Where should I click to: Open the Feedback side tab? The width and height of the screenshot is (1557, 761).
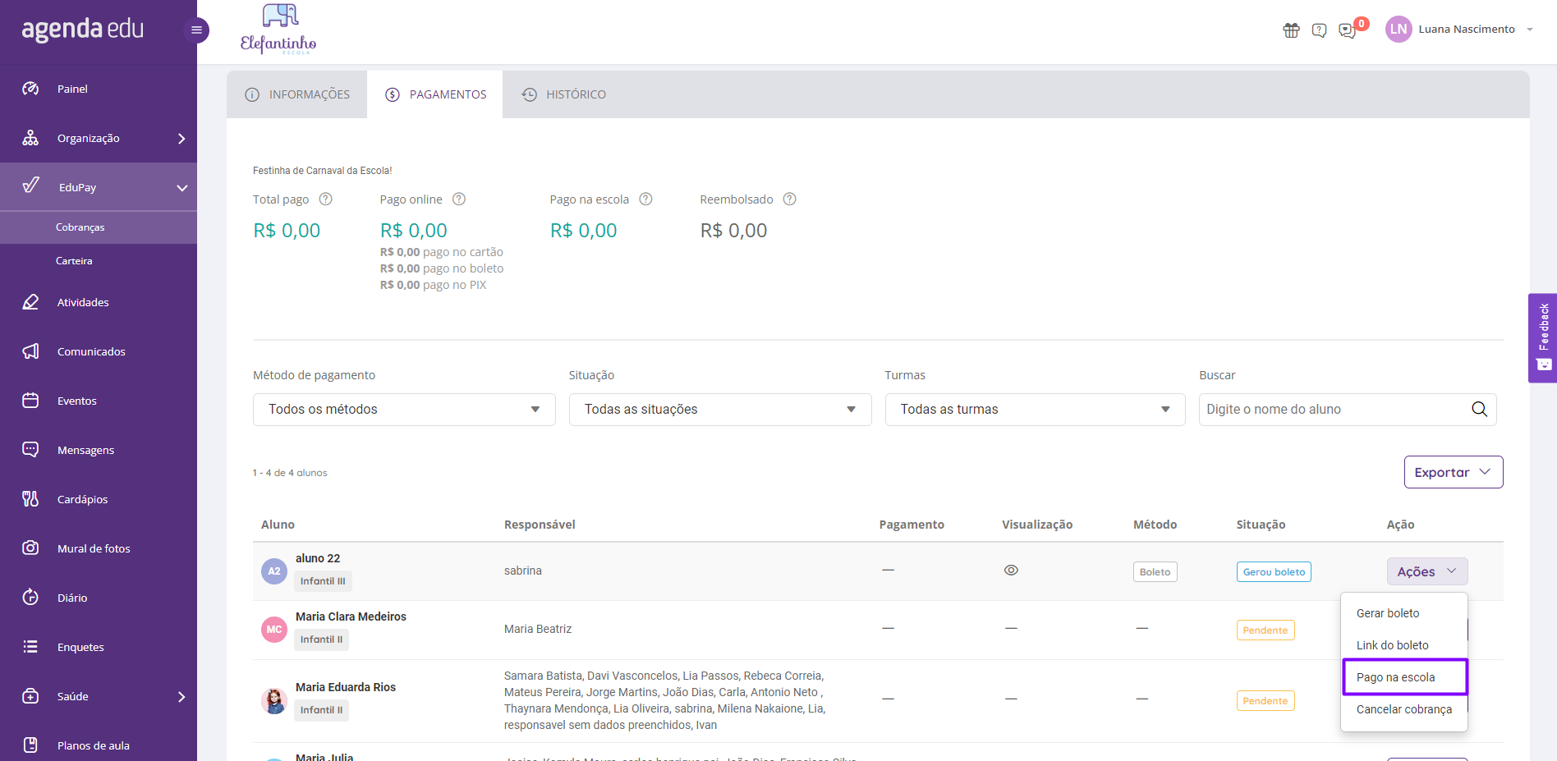click(1542, 337)
